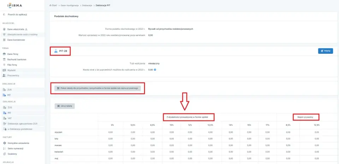Click the marzec value in the 17% column
339x164 pixels.
point(267,145)
